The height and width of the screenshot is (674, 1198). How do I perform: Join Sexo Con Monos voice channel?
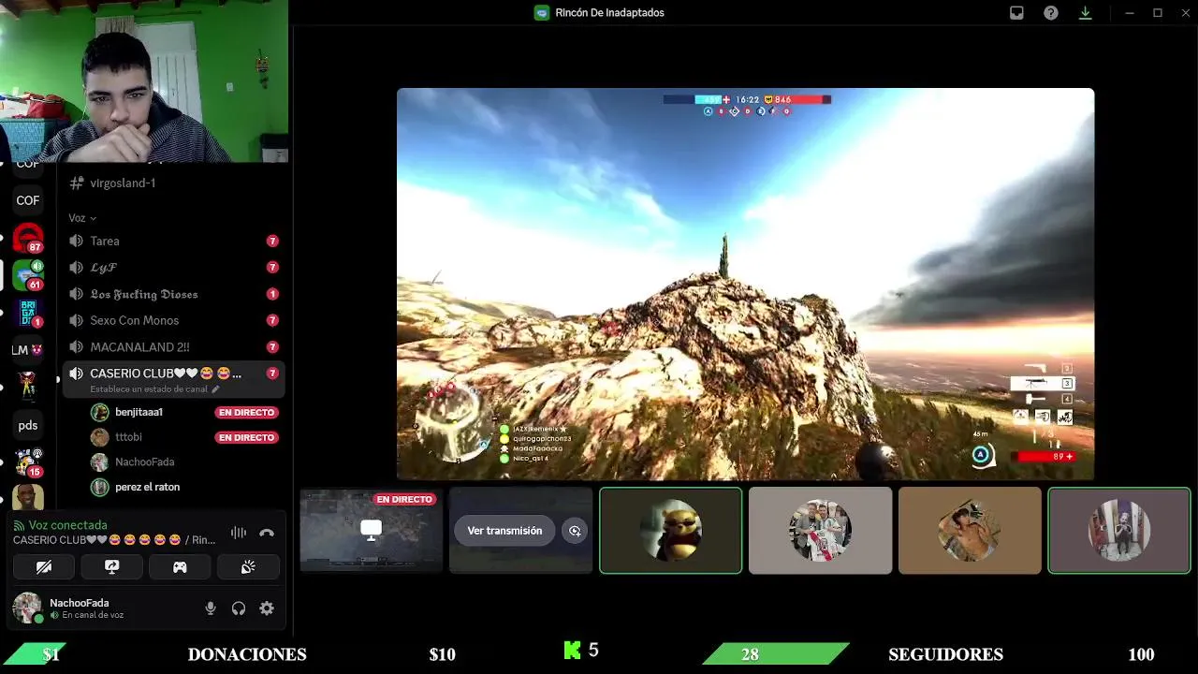coord(173,320)
